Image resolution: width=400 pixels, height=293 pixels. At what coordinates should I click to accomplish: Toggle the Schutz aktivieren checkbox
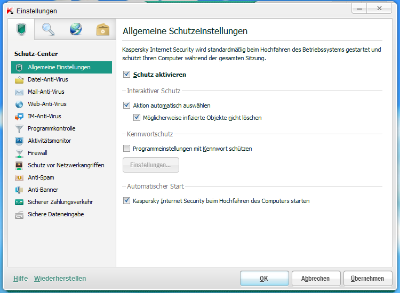tap(126, 75)
